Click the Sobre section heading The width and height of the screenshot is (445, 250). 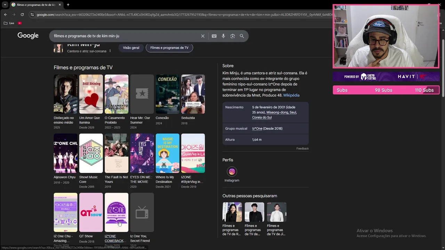click(228, 66)
